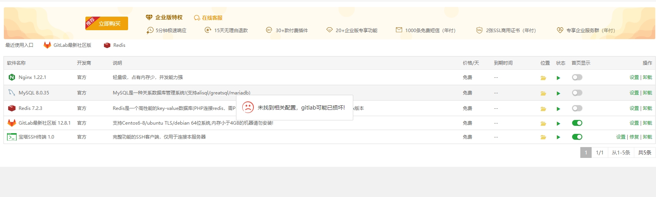Viewport: 656px width, 197px height.
Task: Open 设置 for Nginx 1.22.1
Action: (634, 77)
